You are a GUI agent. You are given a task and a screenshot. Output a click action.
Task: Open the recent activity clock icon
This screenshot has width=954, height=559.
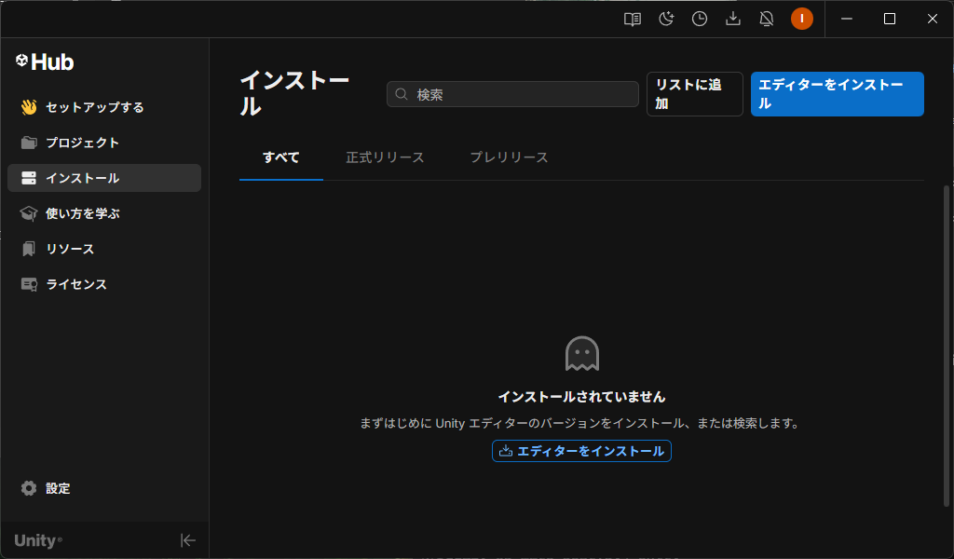(700, 19)
